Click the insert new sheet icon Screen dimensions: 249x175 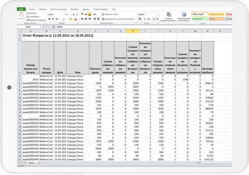39,163
